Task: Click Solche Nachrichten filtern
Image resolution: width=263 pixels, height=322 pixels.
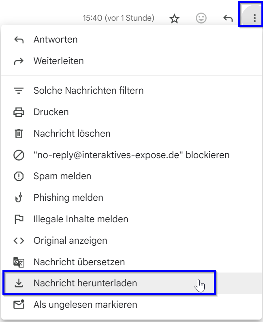Action: (88, 90)
